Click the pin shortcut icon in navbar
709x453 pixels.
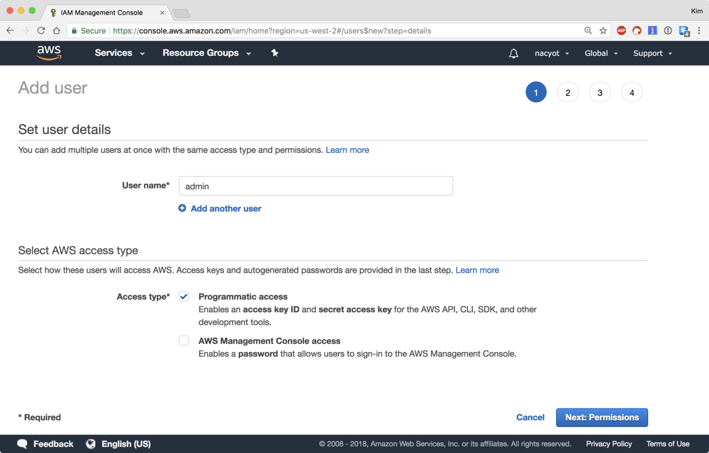point(275,53)
